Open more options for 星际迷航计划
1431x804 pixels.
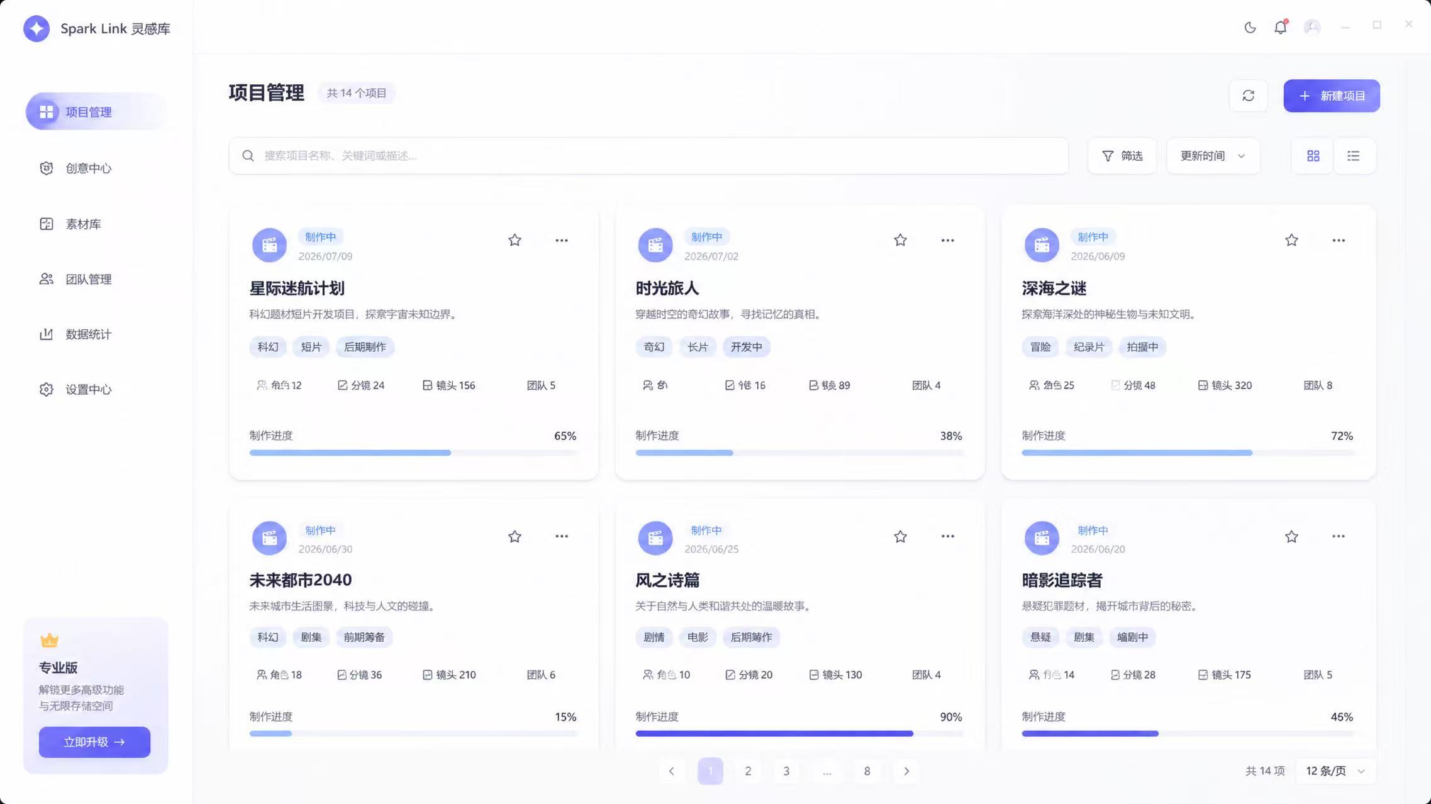[x=562, y=240]
